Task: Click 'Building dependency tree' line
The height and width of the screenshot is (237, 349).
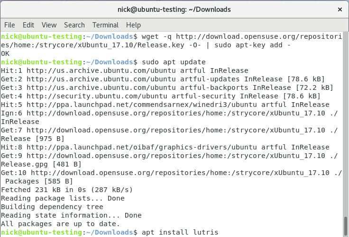Action: (x=52, y=207)
